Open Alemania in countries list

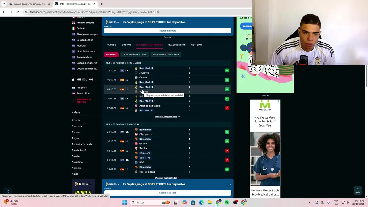77,126
